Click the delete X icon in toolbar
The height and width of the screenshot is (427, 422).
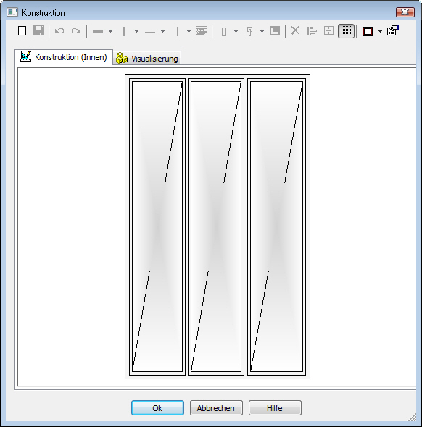click(295, 31)
